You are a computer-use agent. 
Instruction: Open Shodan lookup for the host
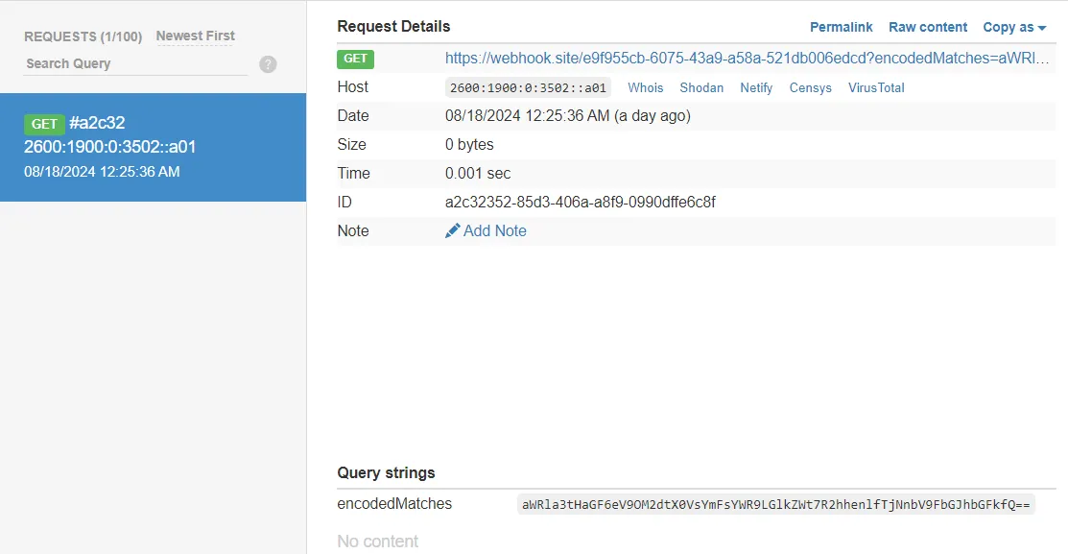701,87
